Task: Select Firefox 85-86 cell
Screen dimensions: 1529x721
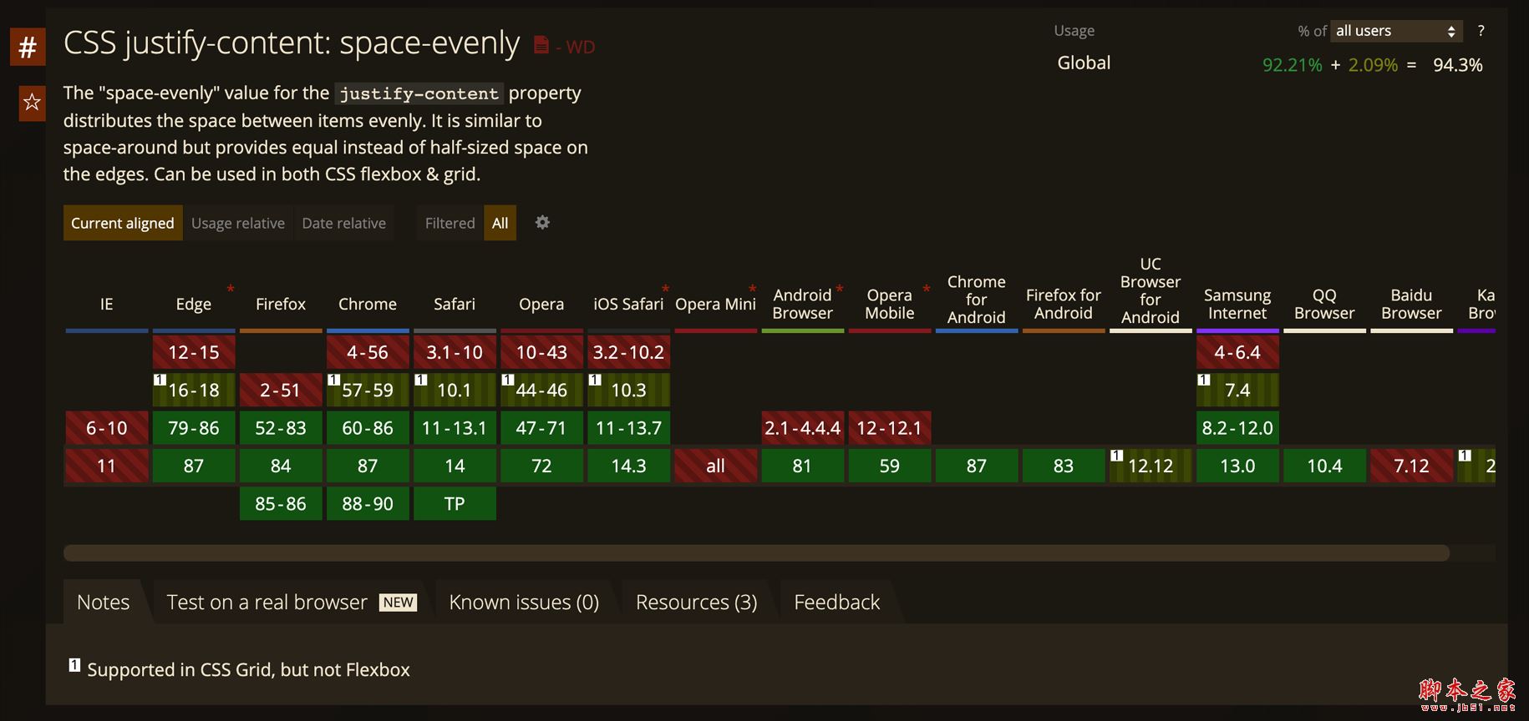Action: (281, 503)
